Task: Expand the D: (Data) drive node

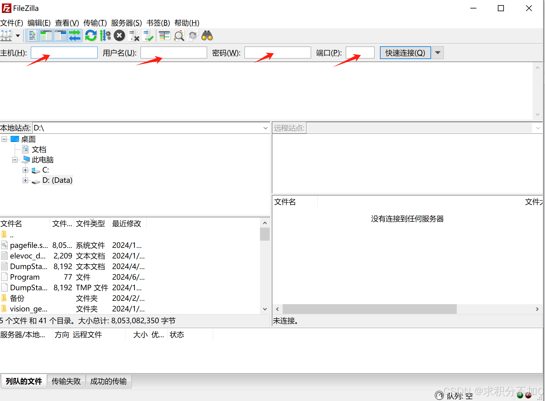Action: coord(25,180)
